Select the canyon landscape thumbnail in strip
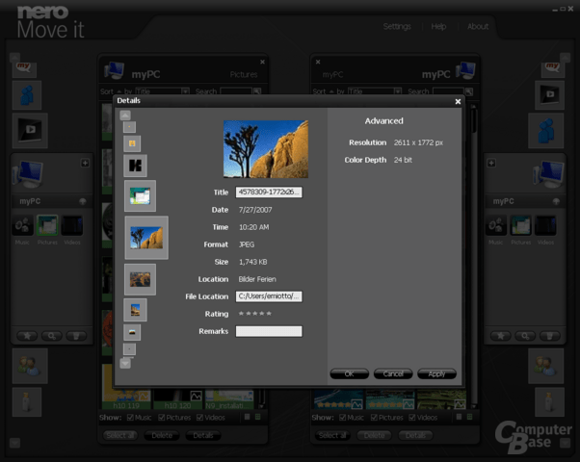The image size is (580, 462). pyautogui.click(x=140, y=279)
